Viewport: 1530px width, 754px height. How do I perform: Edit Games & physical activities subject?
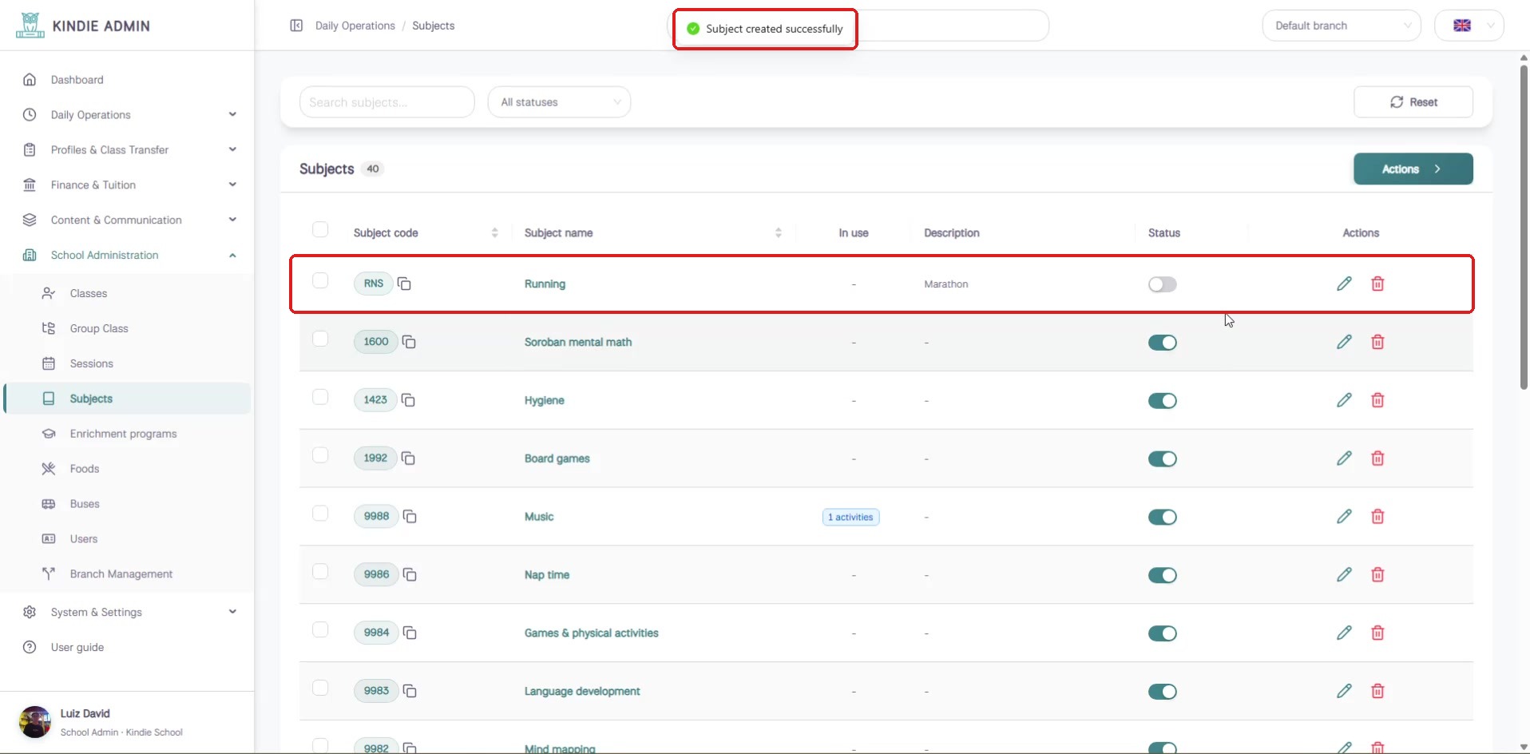tap(1344, 633)
